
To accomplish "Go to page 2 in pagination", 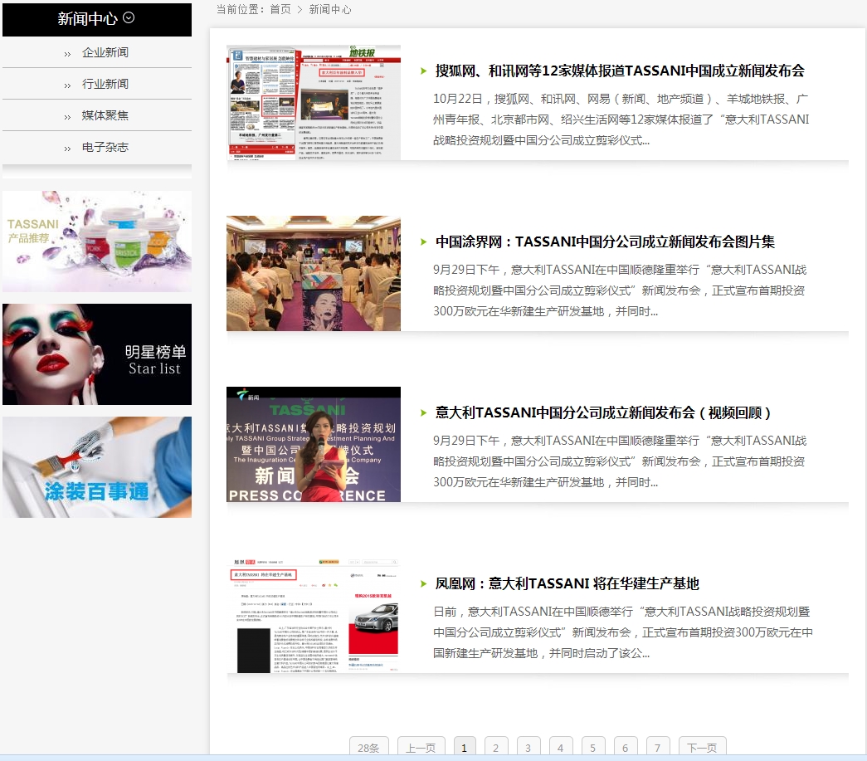I will pyautogui.click(x=496, y=747).
